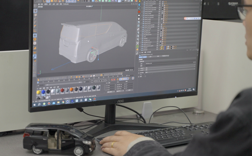This screenshot has height=156, width=252.
Task: Toggle the Z axis lock
Action: tap(74, 1)
